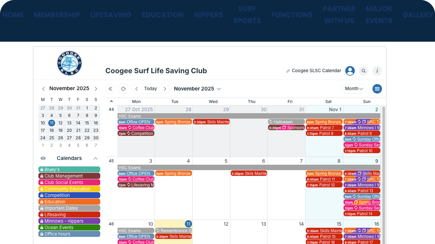Go to next period in main toolbar
Viewport: 435px width, 244px height.
(x=165, y=89)
